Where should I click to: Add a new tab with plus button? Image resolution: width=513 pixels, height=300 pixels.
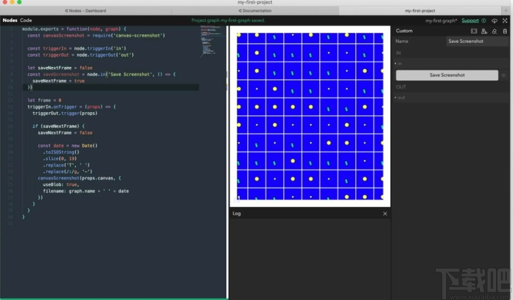(506, 10)
